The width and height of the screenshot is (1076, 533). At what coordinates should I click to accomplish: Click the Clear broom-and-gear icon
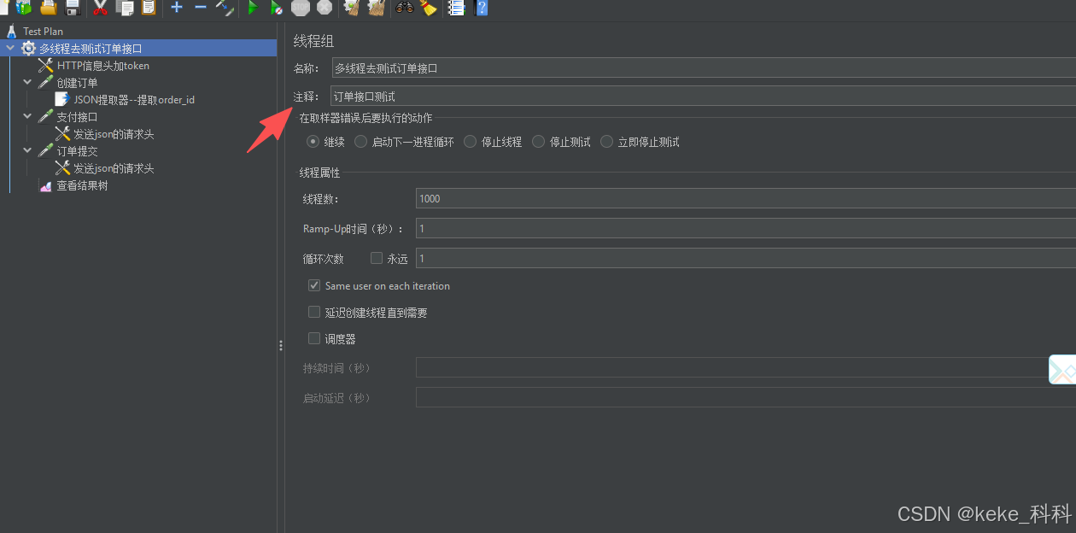(x=351, y=8)
